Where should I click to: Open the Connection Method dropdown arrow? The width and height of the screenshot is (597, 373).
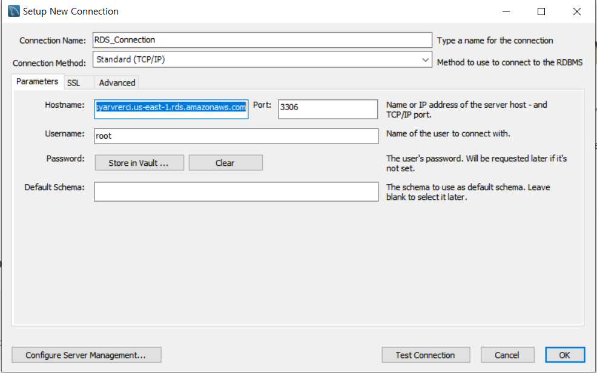[425, 60]
